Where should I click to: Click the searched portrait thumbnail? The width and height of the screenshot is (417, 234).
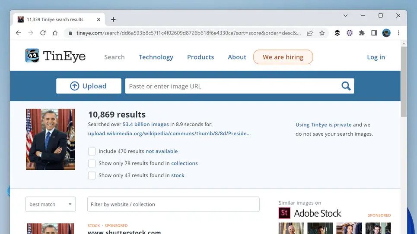click(51, 139)
